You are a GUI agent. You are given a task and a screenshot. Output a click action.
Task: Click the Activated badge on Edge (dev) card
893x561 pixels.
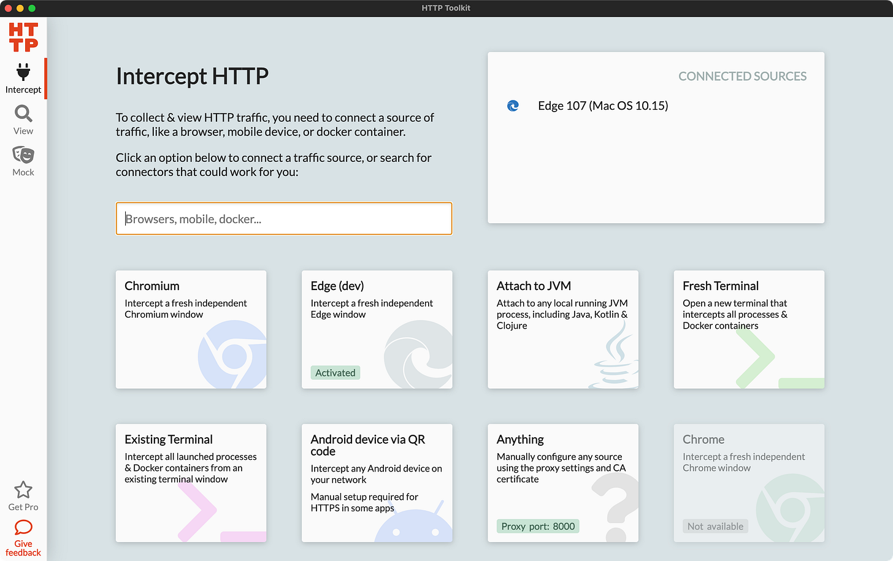335,373
